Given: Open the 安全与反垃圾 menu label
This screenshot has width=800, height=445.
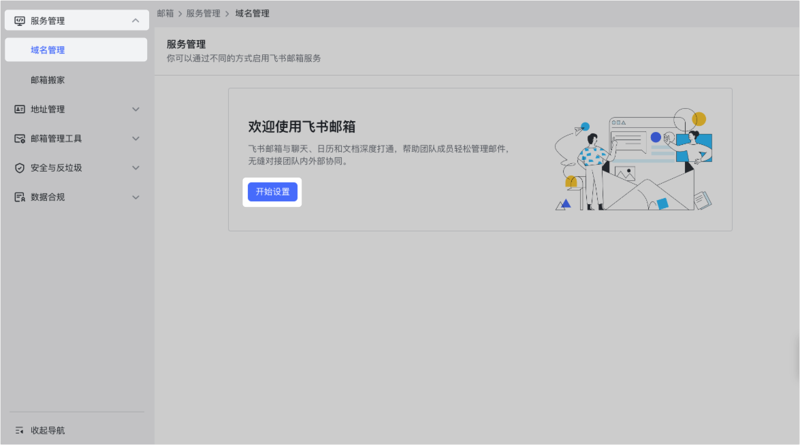Looking at the screenshot, I should [56, 167].
